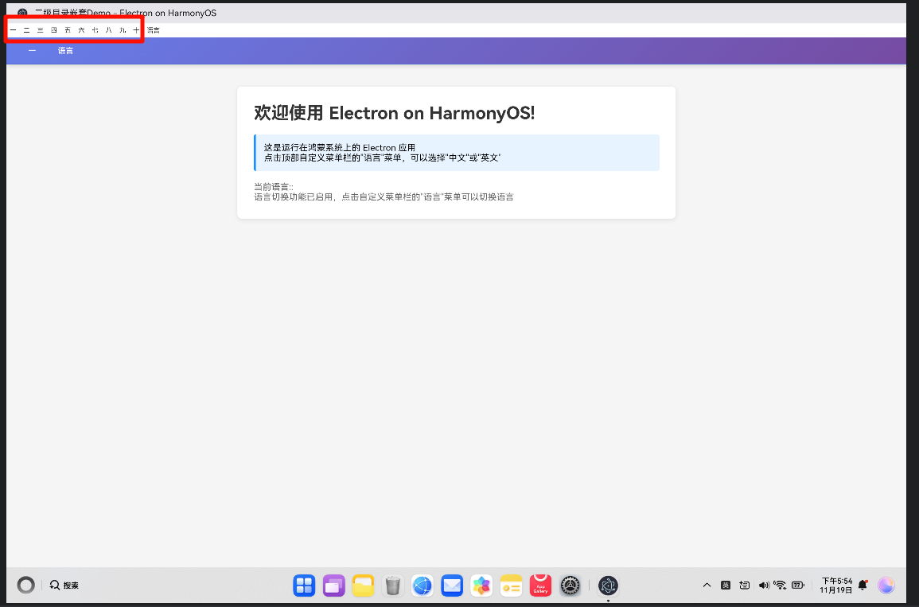Click 一 in the purple custom menu bar
This screenshot has width=919, height=607.
click(33, 51)
